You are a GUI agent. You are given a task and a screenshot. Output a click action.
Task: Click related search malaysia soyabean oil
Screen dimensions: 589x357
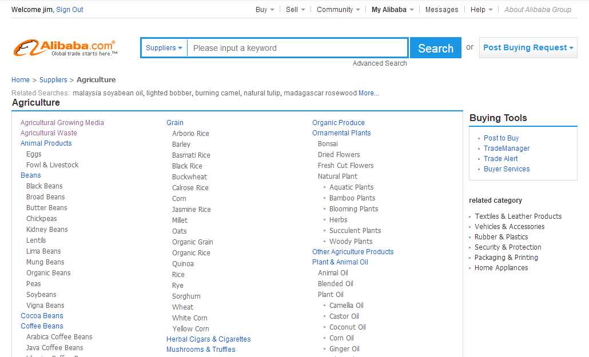point(108,93)
